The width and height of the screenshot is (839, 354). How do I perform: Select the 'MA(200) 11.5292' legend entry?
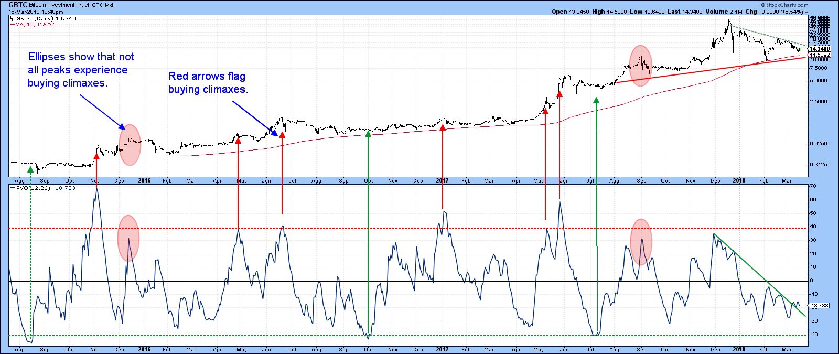[34, 25]
